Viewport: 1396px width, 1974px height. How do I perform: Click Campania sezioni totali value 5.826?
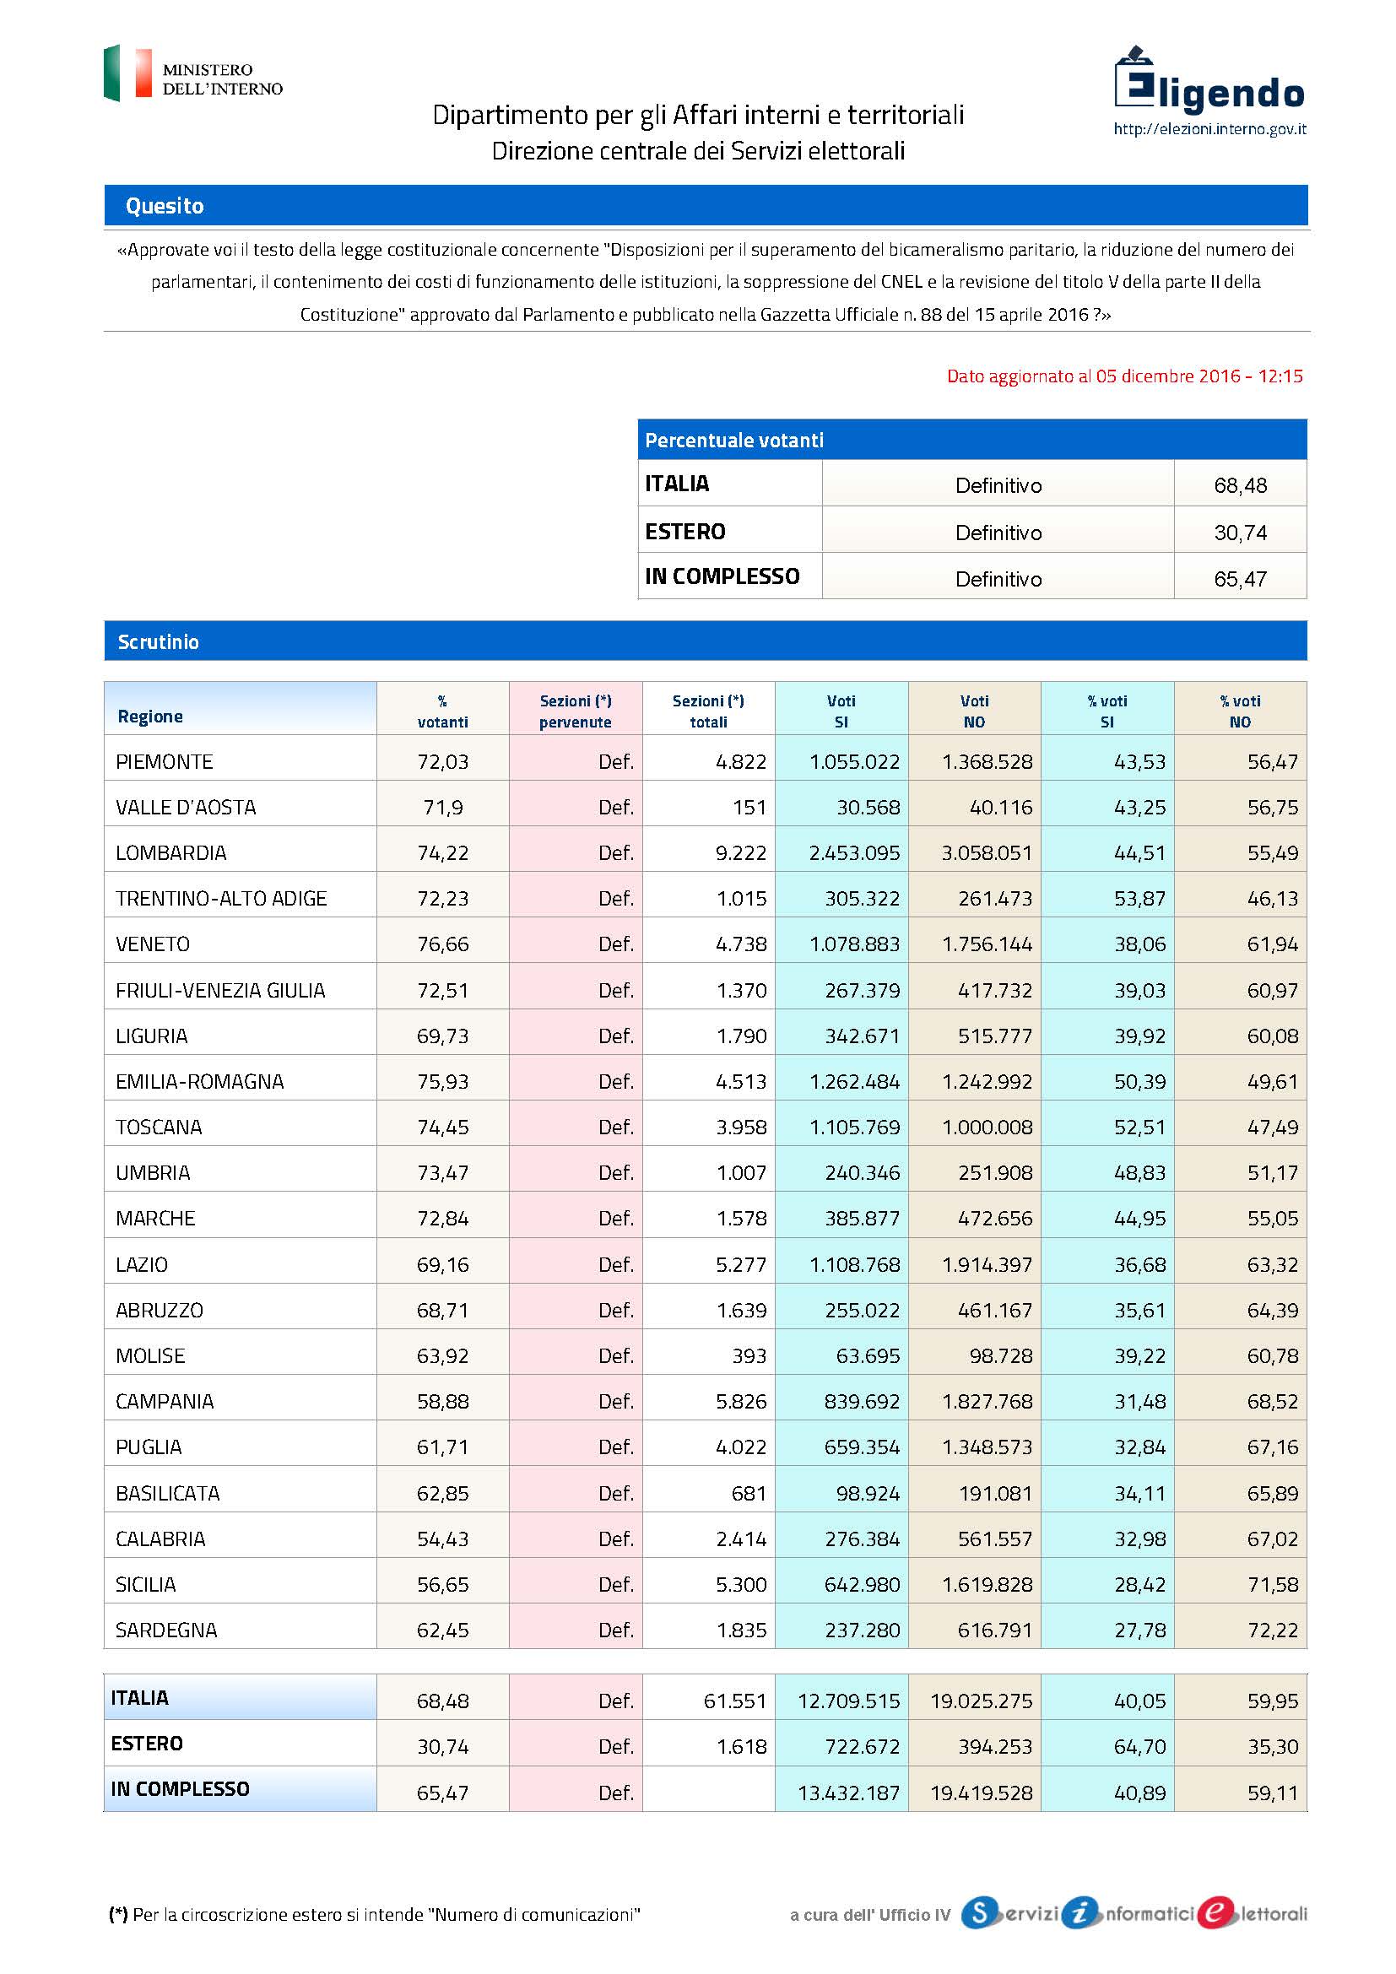click(x=741, y=1402)
